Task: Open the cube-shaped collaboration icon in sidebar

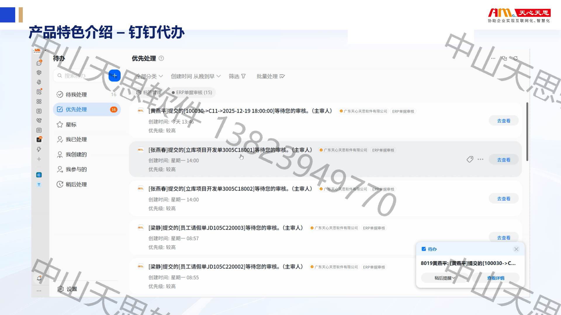Action: tap(39, 73)
